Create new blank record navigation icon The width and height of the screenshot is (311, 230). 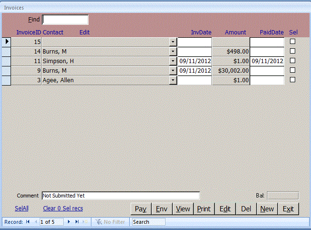pyautogui.click(x=85, y=222)
